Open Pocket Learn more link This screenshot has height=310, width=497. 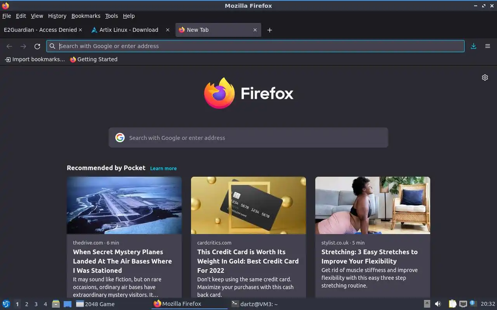coord(163,168)
